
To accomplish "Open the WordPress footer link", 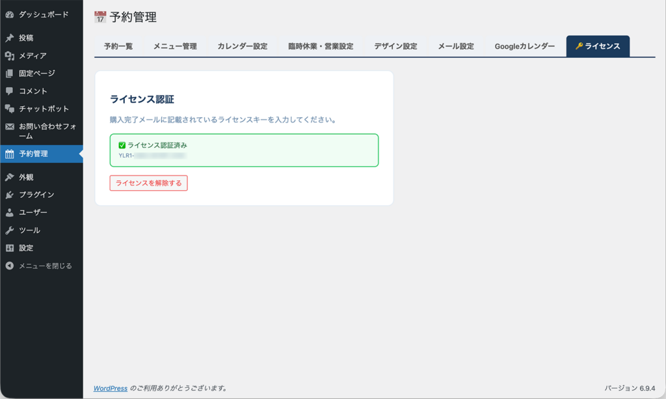I will [x=110, y=388].
